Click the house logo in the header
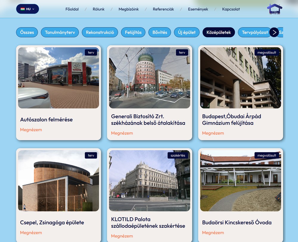Image resolution: width=298 pixels, height=242 pixels. 275,9
